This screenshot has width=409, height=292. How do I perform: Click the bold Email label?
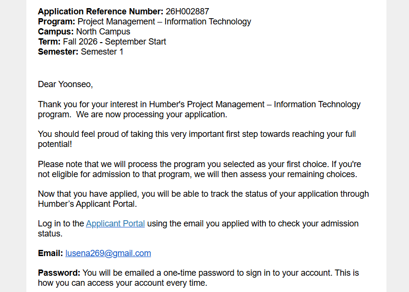(x=50, y=253)
